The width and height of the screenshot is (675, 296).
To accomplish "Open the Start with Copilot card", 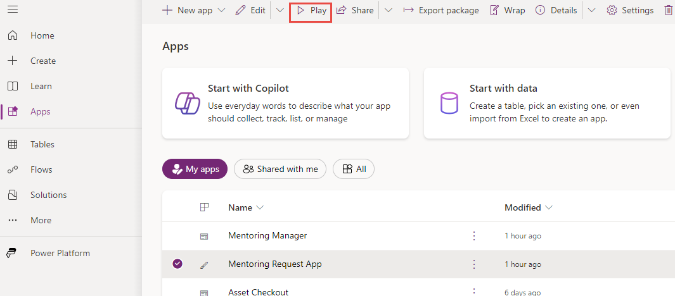I will 285,103.
